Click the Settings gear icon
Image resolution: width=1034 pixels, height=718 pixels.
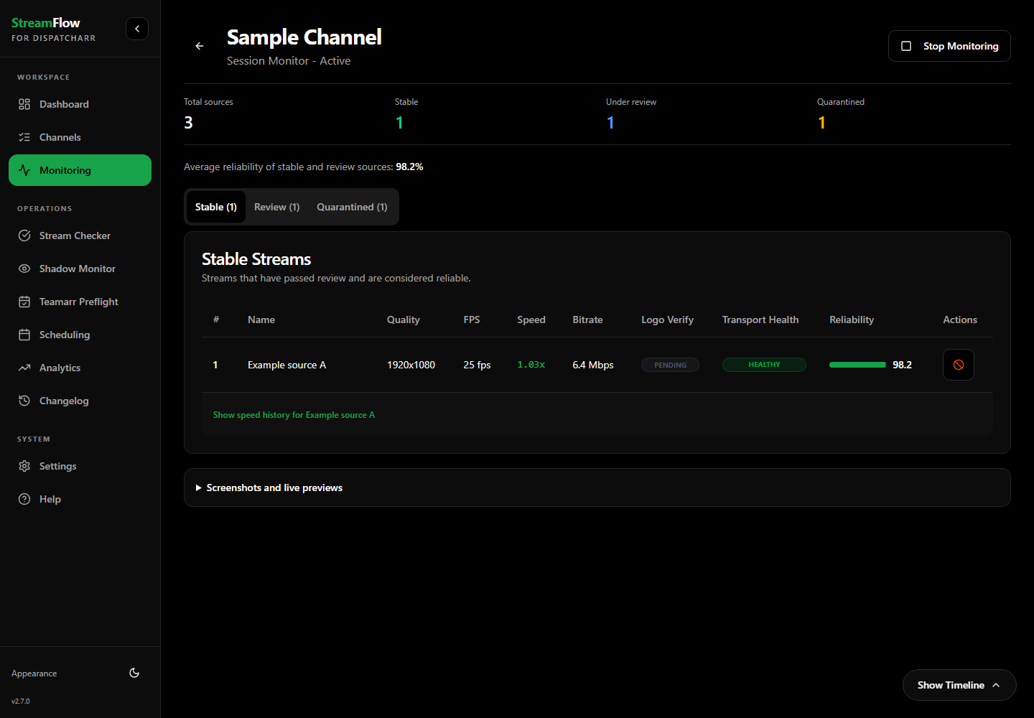click(x=24, y=466)
